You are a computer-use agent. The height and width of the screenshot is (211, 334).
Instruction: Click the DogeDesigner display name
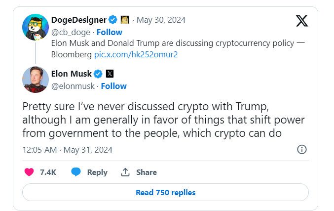(79, 20)
